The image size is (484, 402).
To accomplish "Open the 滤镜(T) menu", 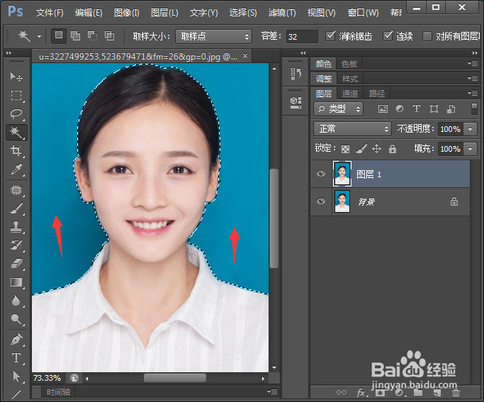I will [x=281, y=13].
